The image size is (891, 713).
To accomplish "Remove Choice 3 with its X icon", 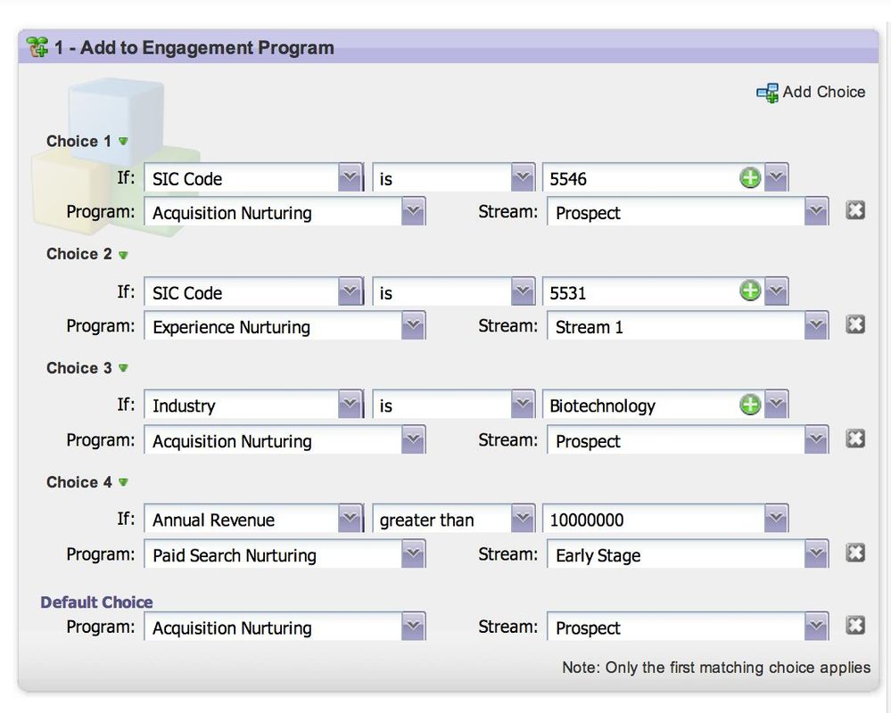I will click(x=855, y=438).
